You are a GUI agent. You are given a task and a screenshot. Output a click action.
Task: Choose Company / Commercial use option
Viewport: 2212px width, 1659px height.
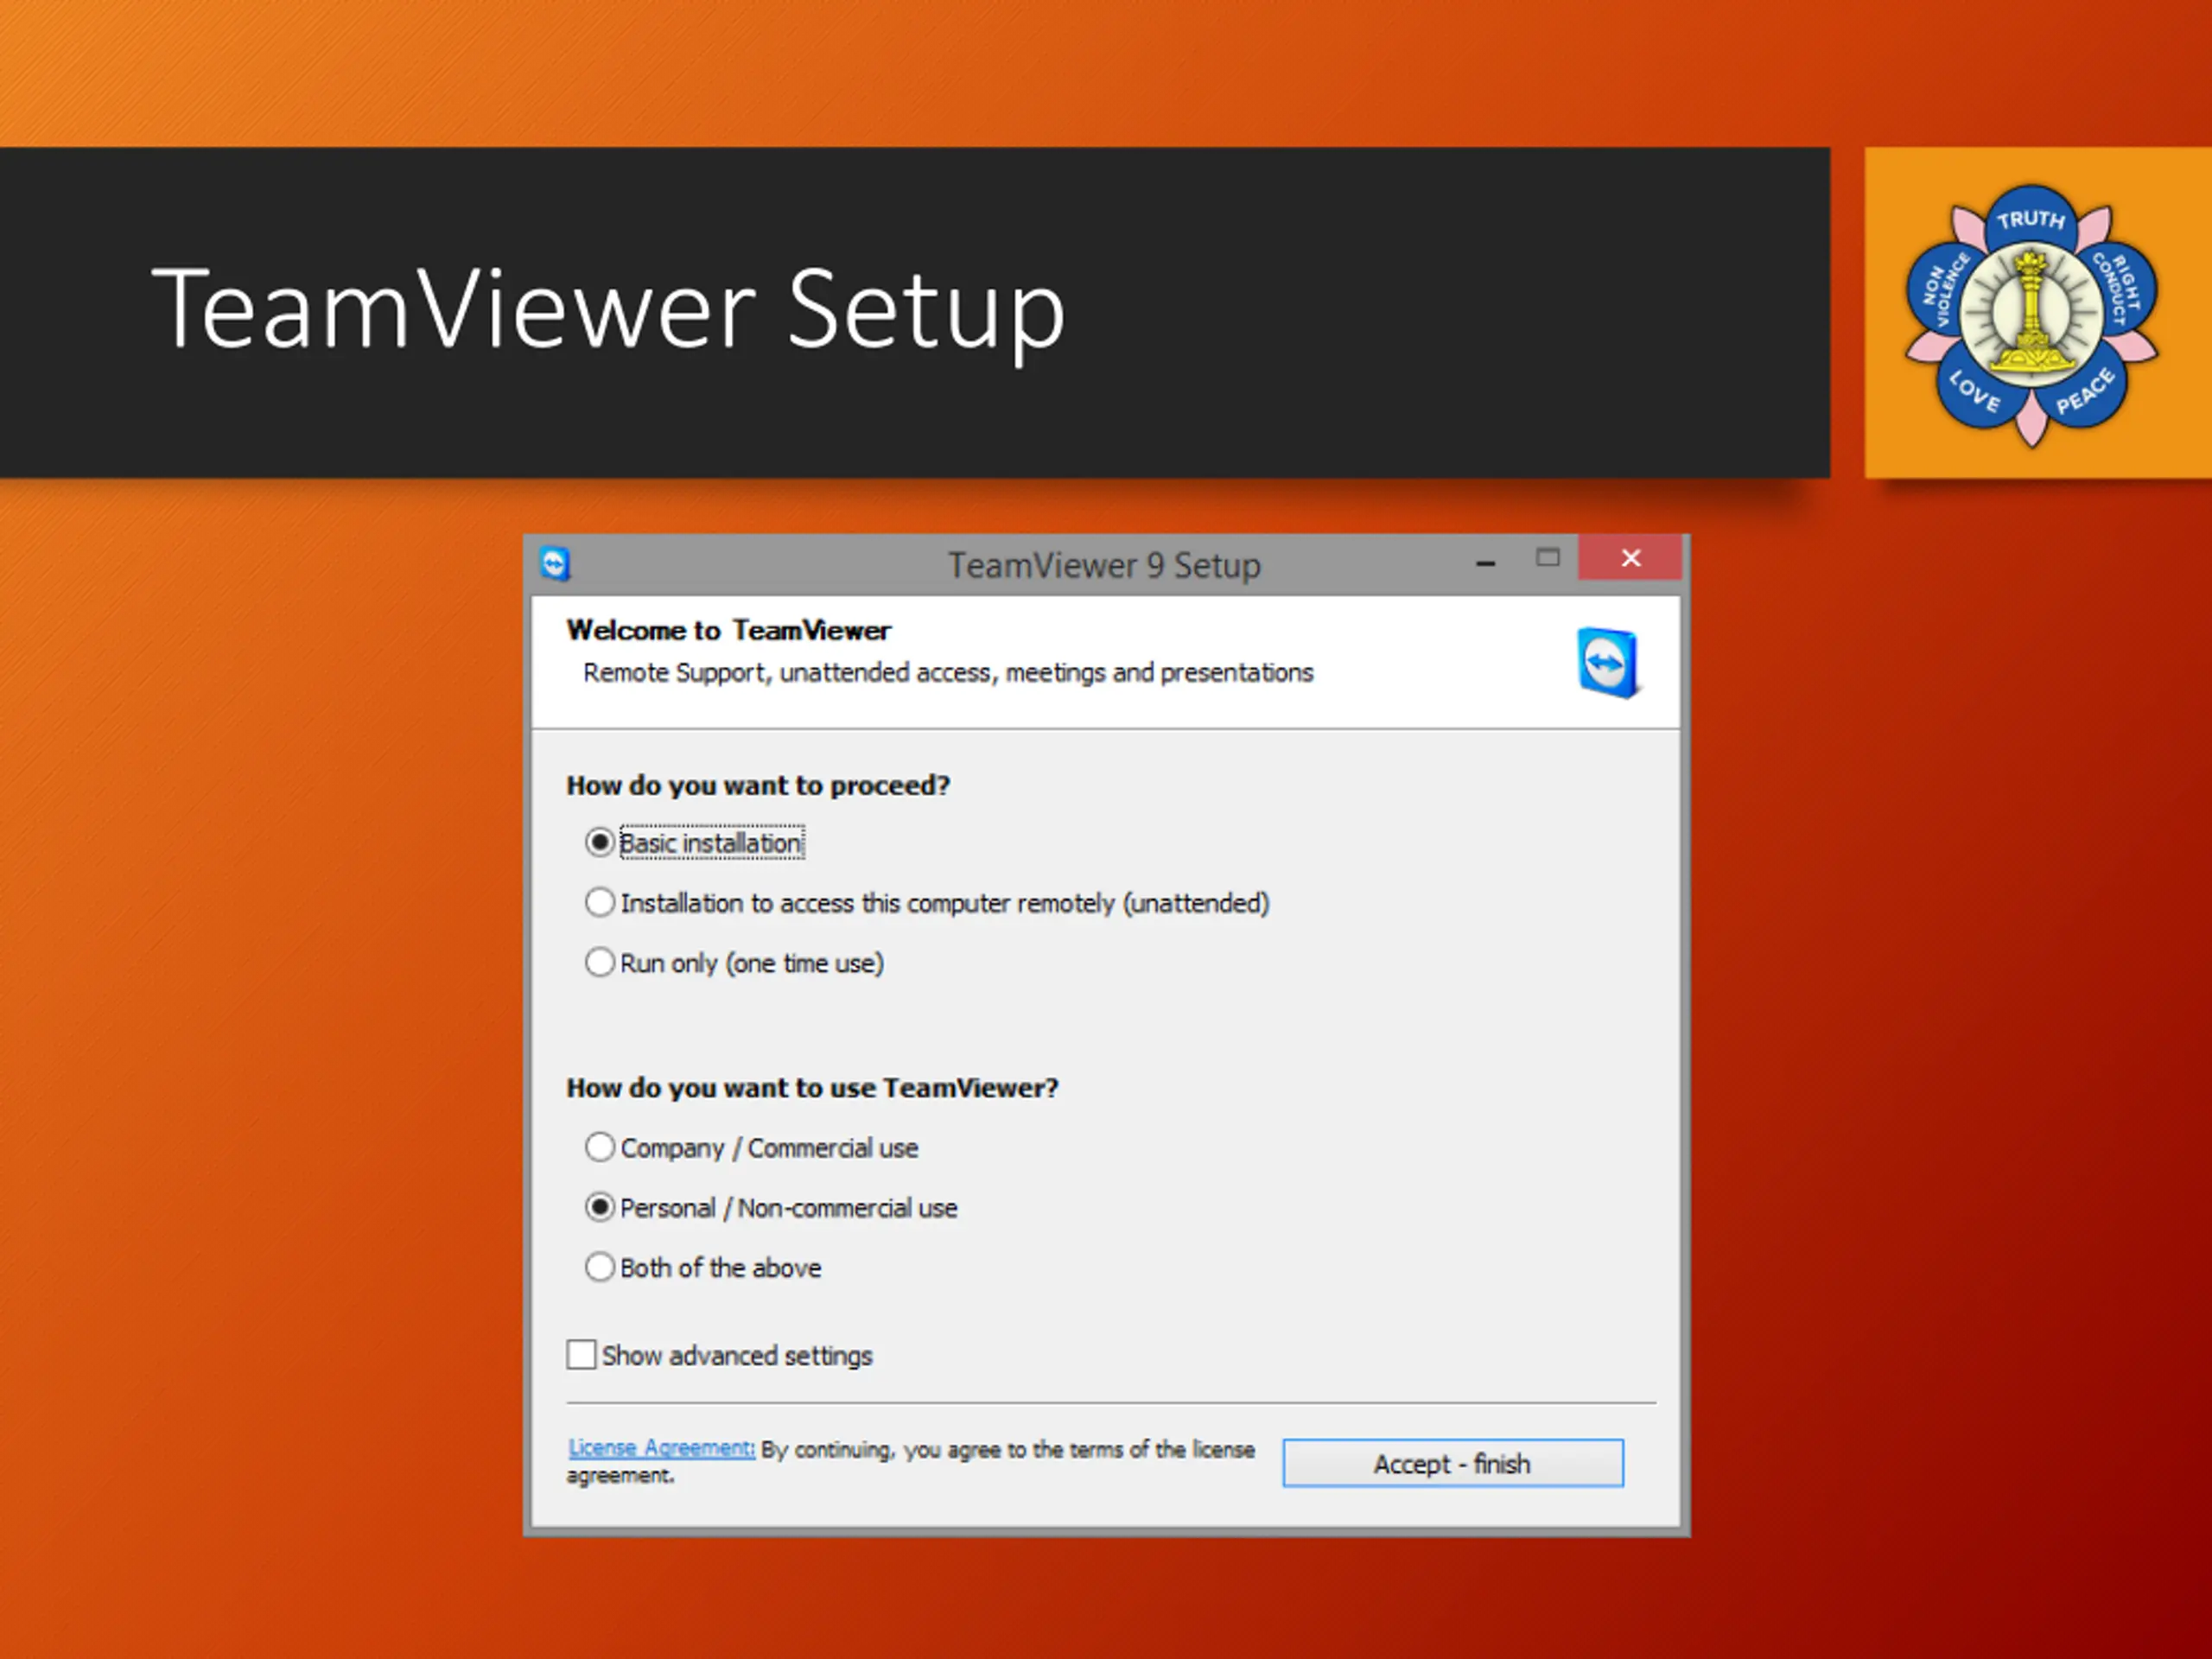coord(599,1147)
